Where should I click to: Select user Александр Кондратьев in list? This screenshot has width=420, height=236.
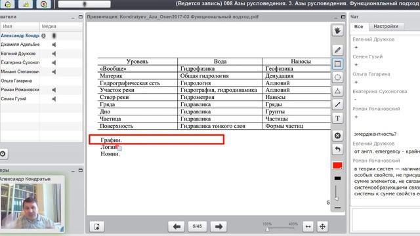(20, 35)
